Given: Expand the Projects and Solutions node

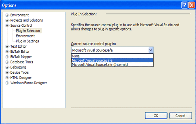Looking at the screenshot, I should coord(7,20).
